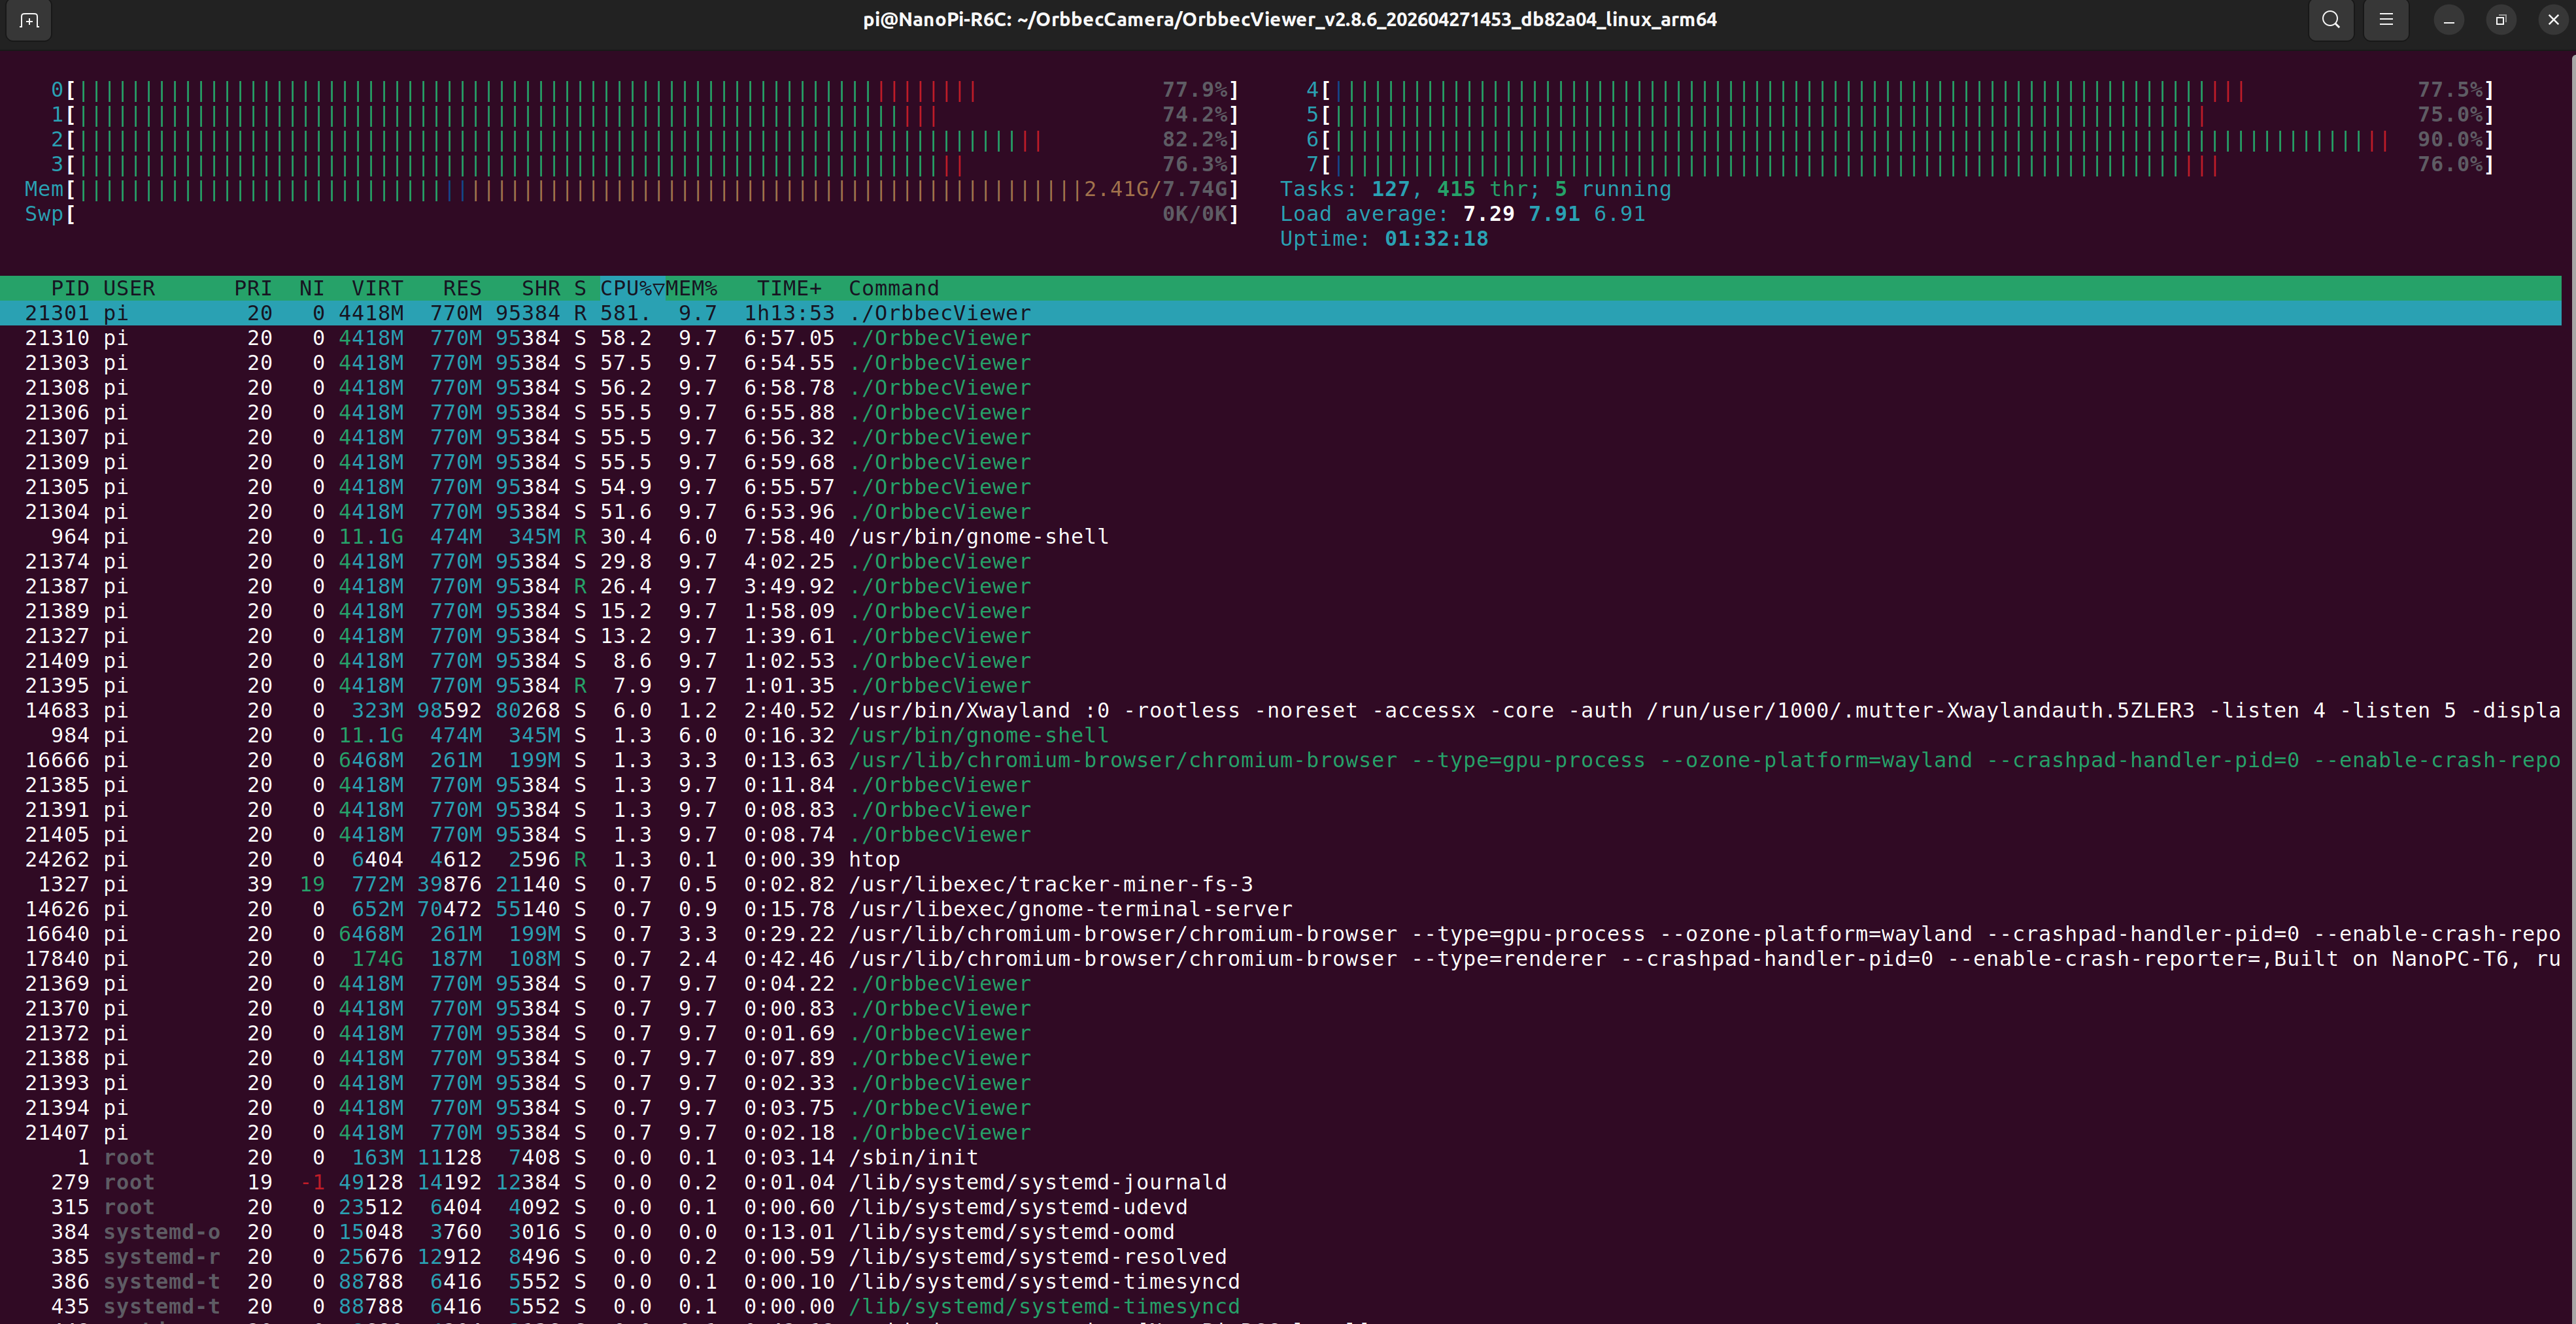
Task: Sort by the MEM% column header
Action: pyautogui.click(x=692, y=289)
